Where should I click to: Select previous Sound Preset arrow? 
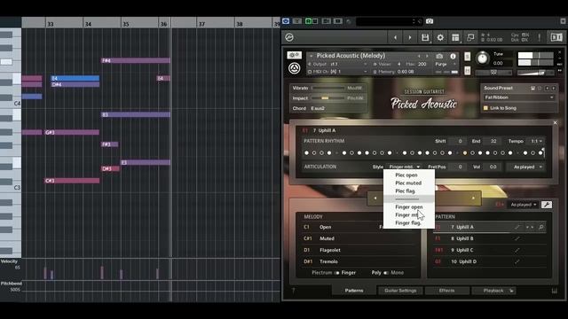pyautogui.click(x=547, y=88)
